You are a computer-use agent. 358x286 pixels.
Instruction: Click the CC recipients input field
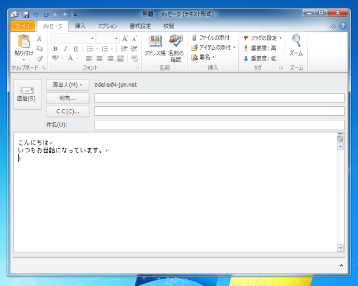219,111
